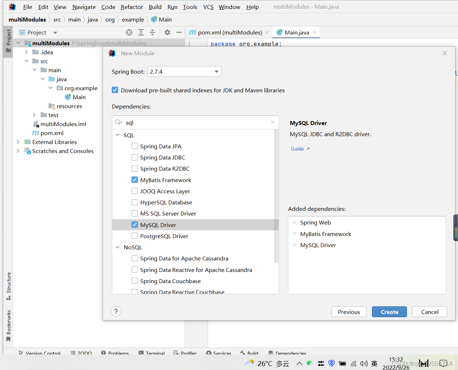Open the Project side tool window
Viewport: 458px width, 370px height.
(x=8, y=41)
